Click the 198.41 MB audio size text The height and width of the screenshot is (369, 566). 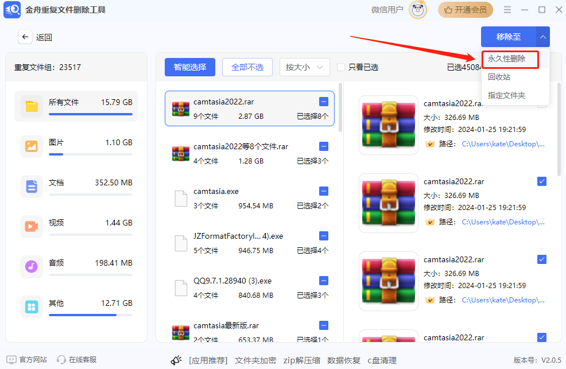(x=114, y=263)
